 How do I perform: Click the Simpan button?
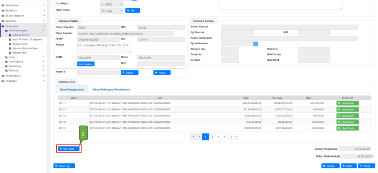[330, 166]
